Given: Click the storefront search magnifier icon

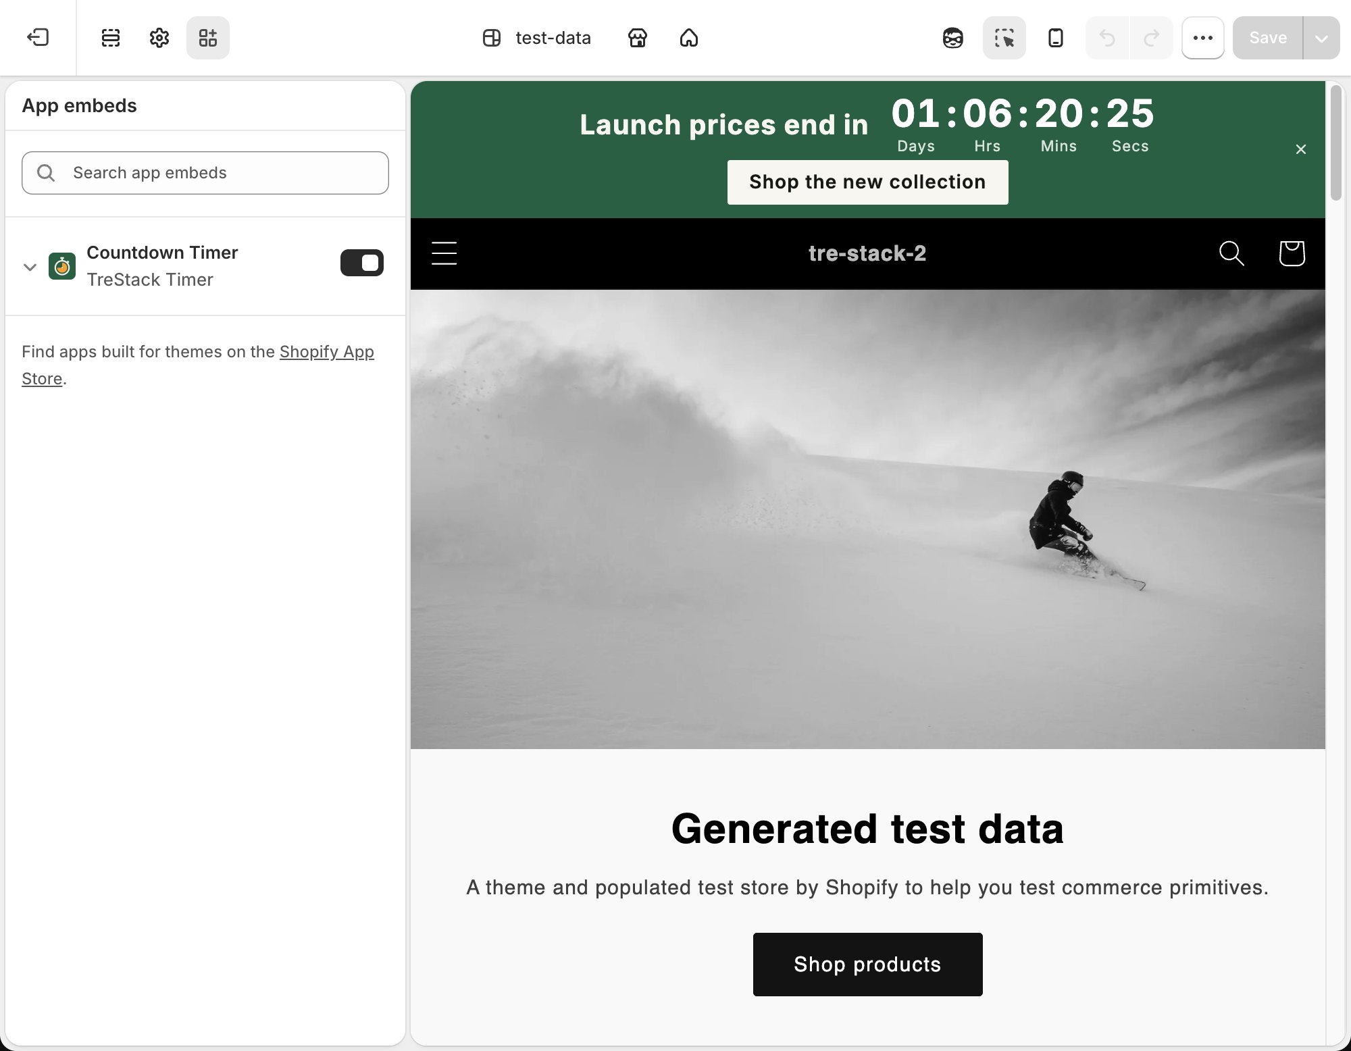Looking at the screenshot, I should coord(1231,253).
